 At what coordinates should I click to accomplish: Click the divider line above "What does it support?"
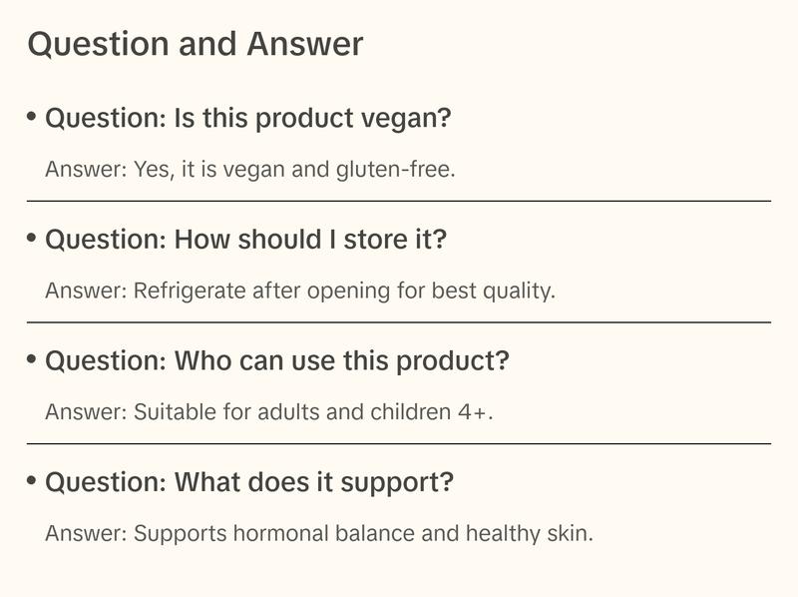pos(399,443)
